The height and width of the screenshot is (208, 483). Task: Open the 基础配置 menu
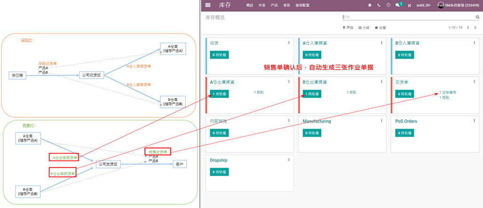point(302,5)
